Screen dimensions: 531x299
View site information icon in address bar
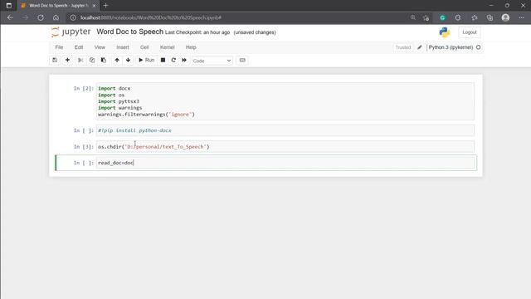[73, 17]
